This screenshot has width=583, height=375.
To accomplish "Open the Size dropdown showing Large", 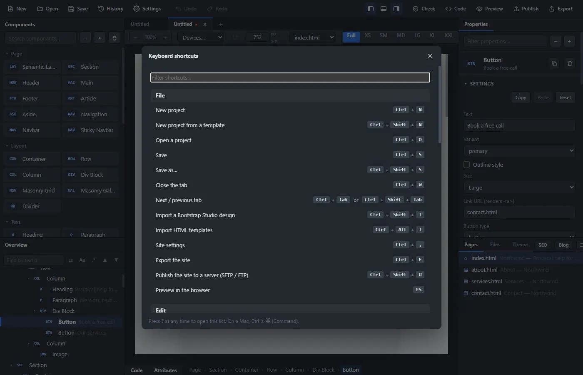I will pyautogui.click(x=519, y=187).
